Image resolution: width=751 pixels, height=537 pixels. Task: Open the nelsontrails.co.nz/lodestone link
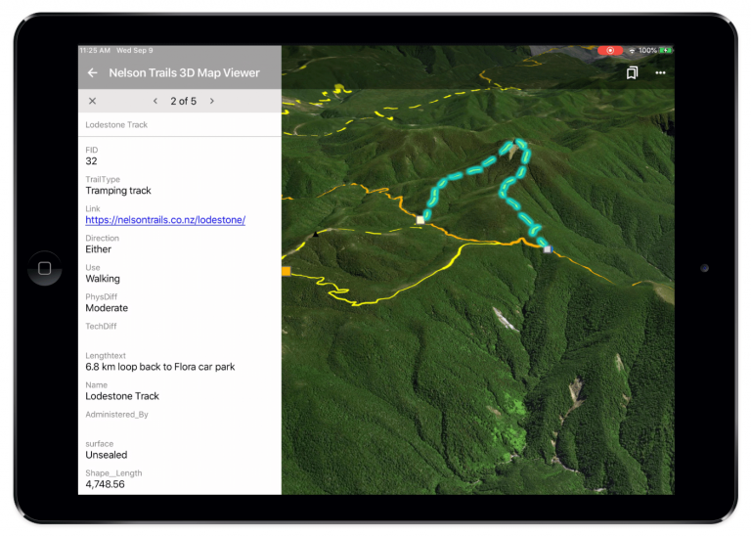click(165, 220)
